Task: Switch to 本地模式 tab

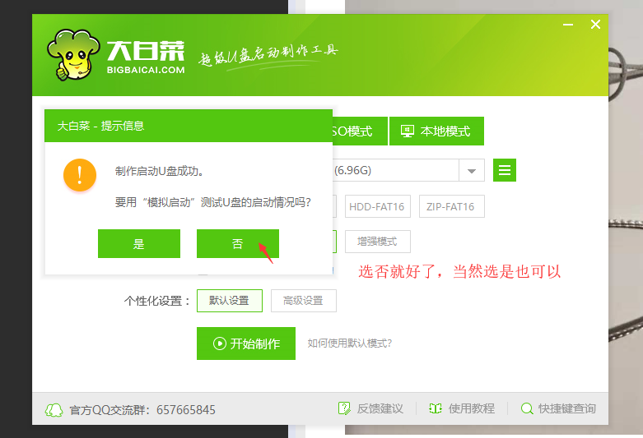Action: pos(436,131)
